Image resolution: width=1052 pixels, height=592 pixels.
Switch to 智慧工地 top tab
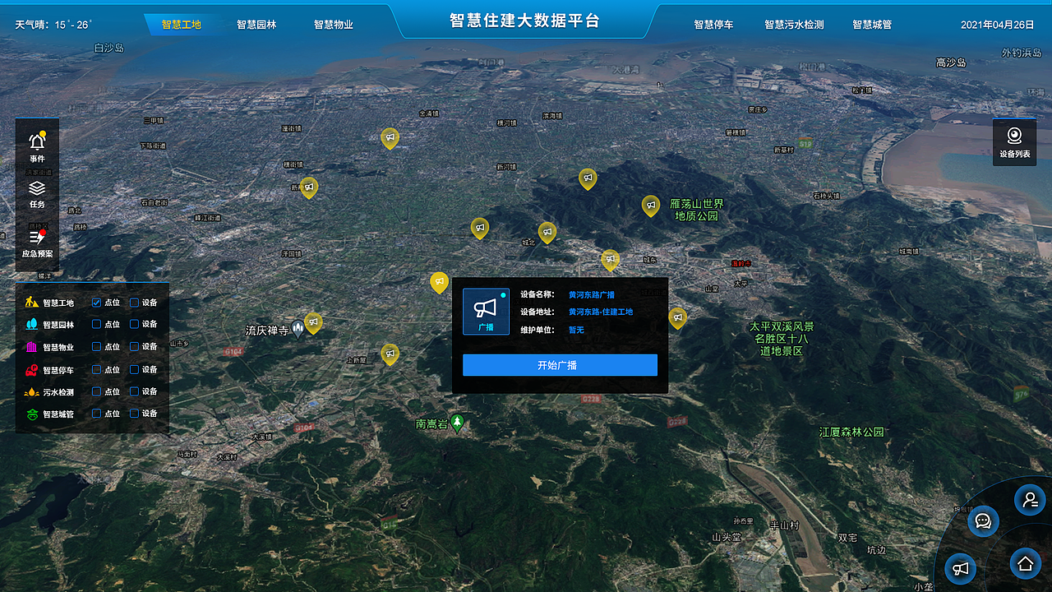pos(181,25)
